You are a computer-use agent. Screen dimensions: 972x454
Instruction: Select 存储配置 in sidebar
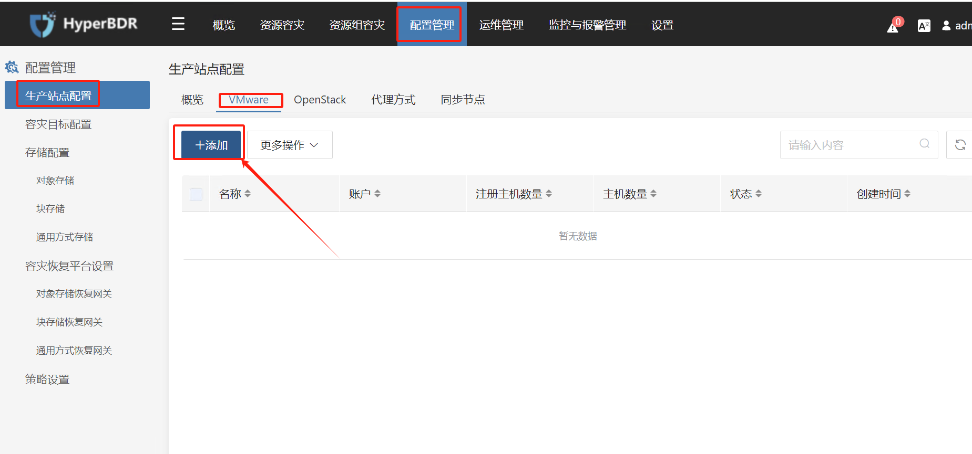47,153
